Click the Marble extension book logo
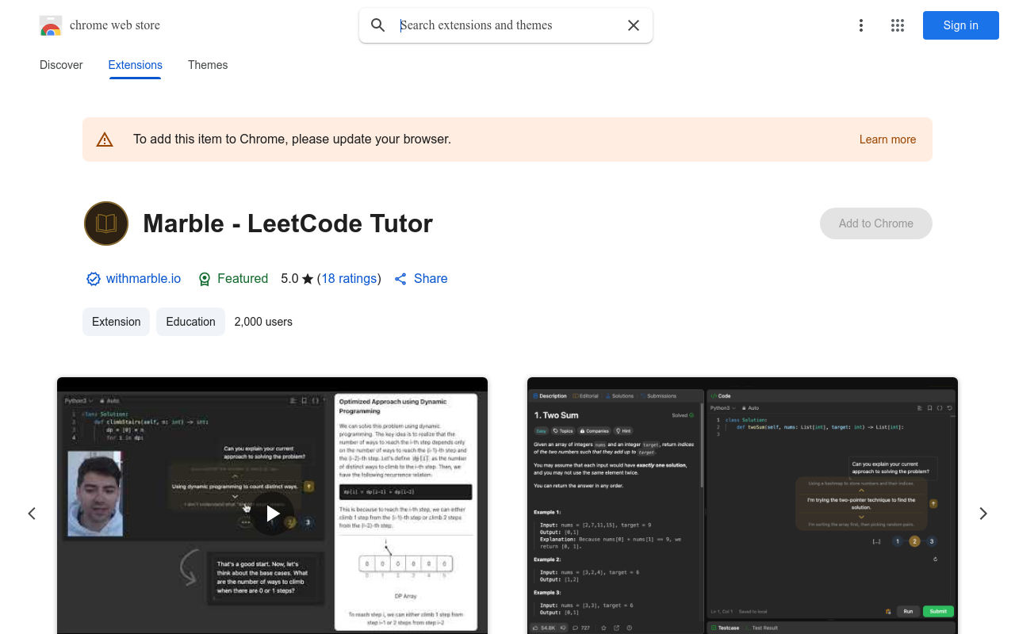Screen dimensions: 1015x634 pyautogui.click(x=106, y=223)
